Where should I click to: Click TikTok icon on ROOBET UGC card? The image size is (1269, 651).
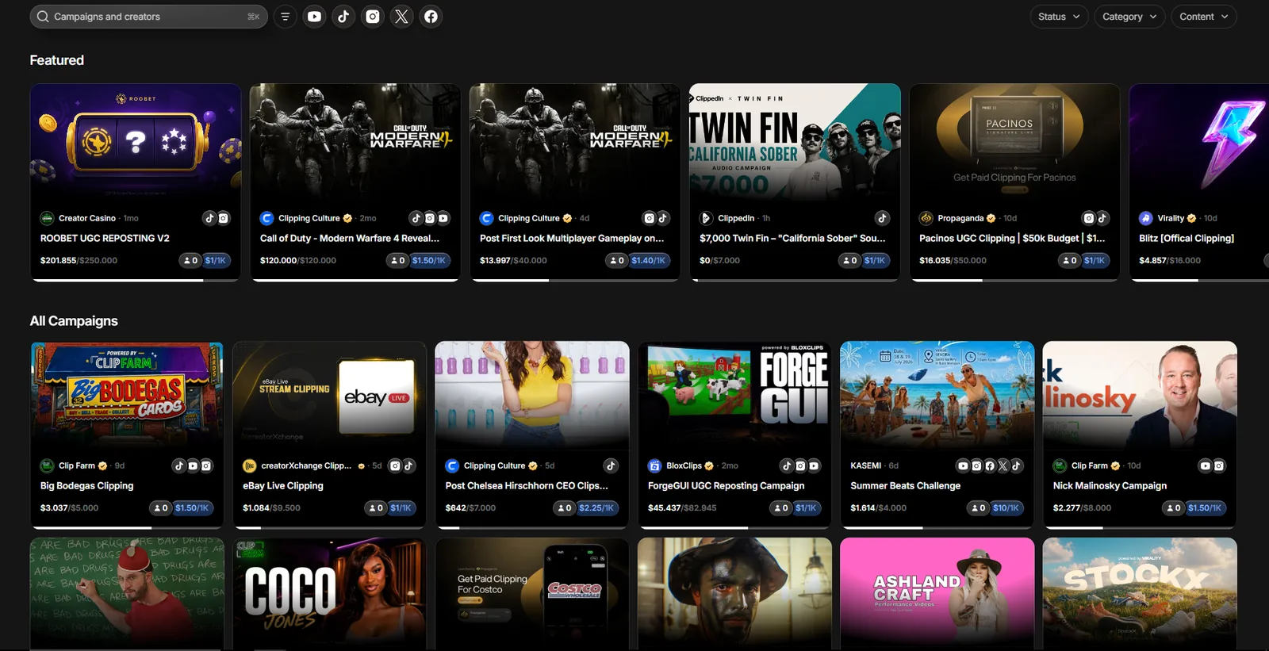209,218
